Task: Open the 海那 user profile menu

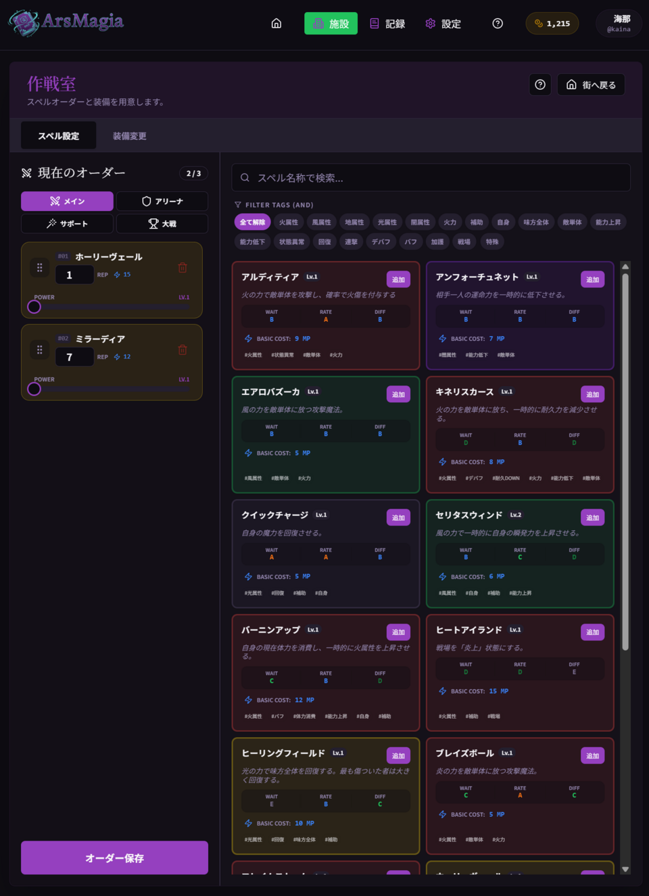Action: coord(619,24)
